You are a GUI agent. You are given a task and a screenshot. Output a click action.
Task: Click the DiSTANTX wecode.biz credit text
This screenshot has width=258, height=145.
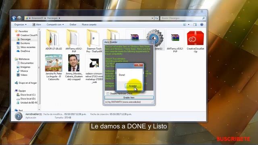pos(123,102)
